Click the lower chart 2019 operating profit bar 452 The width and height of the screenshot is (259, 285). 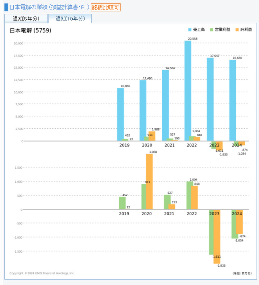[122, 203]
